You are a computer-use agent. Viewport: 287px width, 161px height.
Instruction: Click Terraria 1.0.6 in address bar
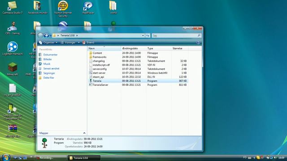tap(67, 35)
